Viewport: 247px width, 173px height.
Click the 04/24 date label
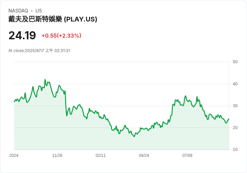144,156
